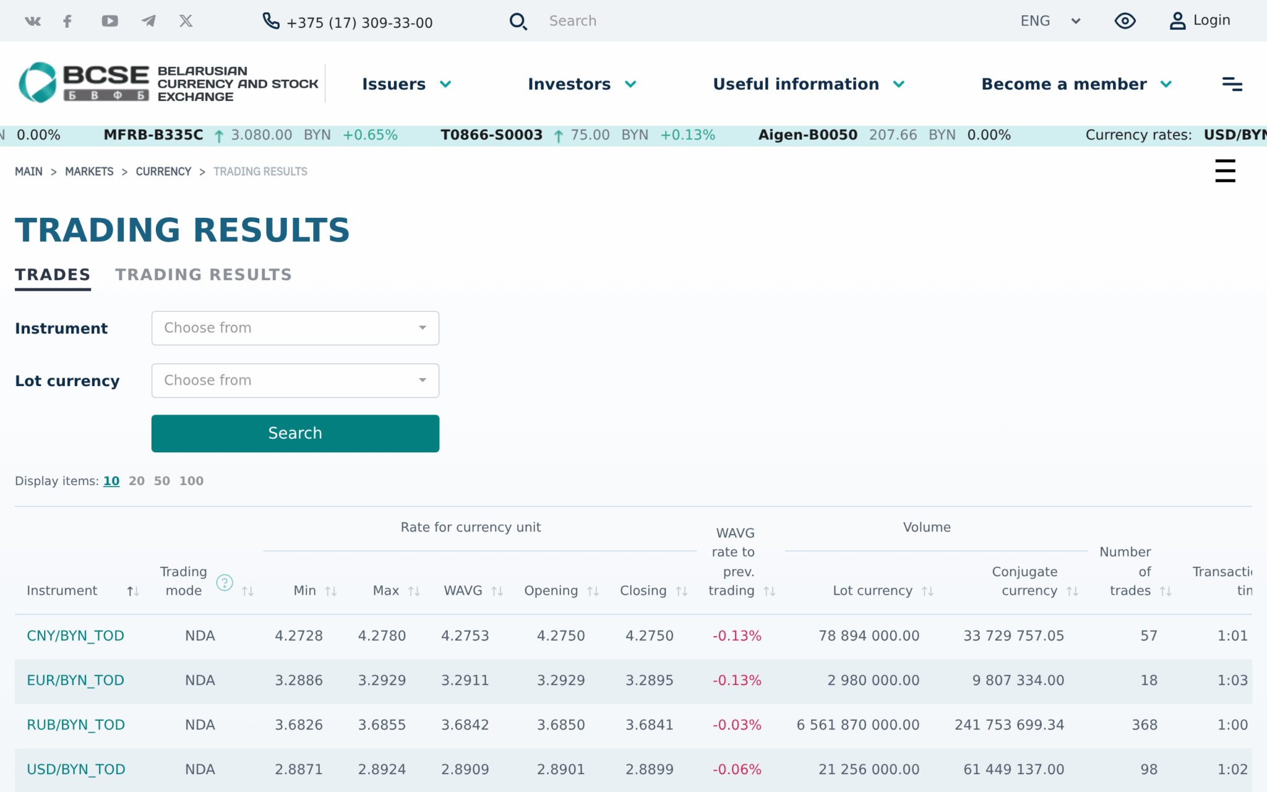Expand the Investors menu
The width and height of the screenshot is (1267, 792).
(582, 84)
